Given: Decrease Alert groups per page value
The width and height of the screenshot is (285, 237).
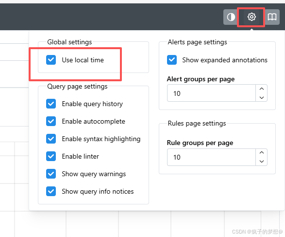Looking at the screenshot, I should (x=262, y=97).
